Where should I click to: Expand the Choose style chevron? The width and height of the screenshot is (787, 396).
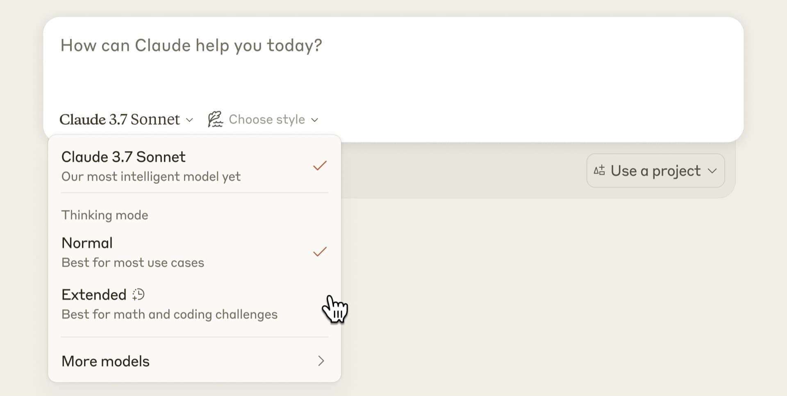[x=315, y=120]
